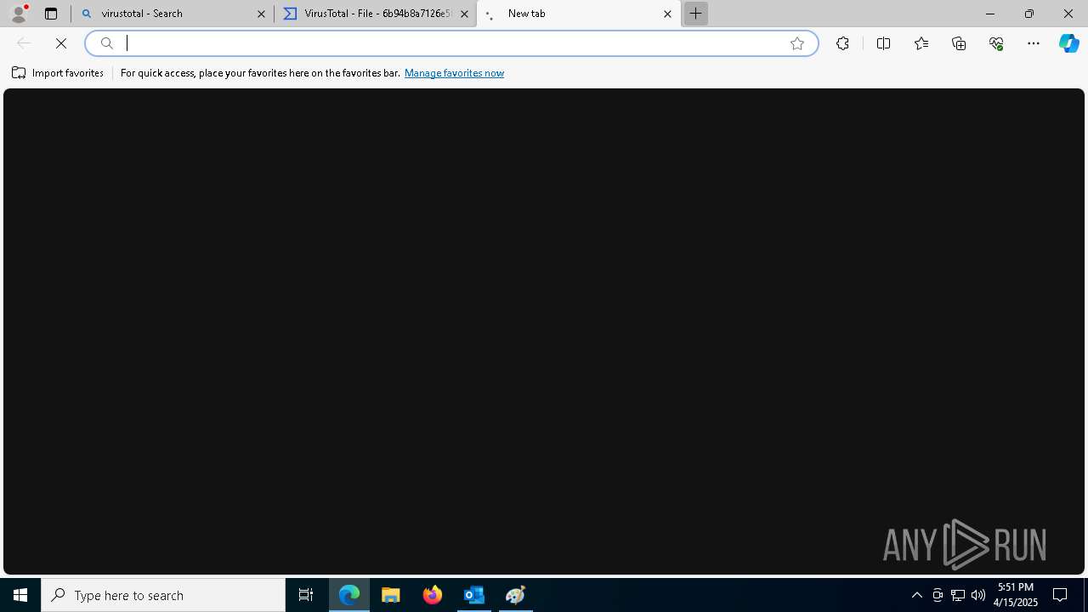Screen dimensions: 1088x612
Task: Stop loading the page
Action: (x=61, y=43)
